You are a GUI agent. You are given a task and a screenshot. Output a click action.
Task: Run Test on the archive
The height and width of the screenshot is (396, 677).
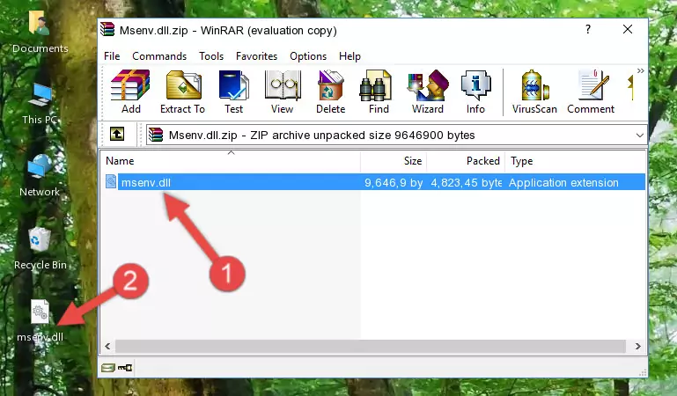point(233,92)
